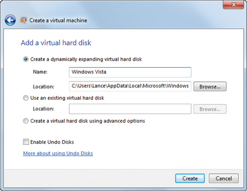Browse for the new disk location
247x191 pixels.
click(210, 87)
